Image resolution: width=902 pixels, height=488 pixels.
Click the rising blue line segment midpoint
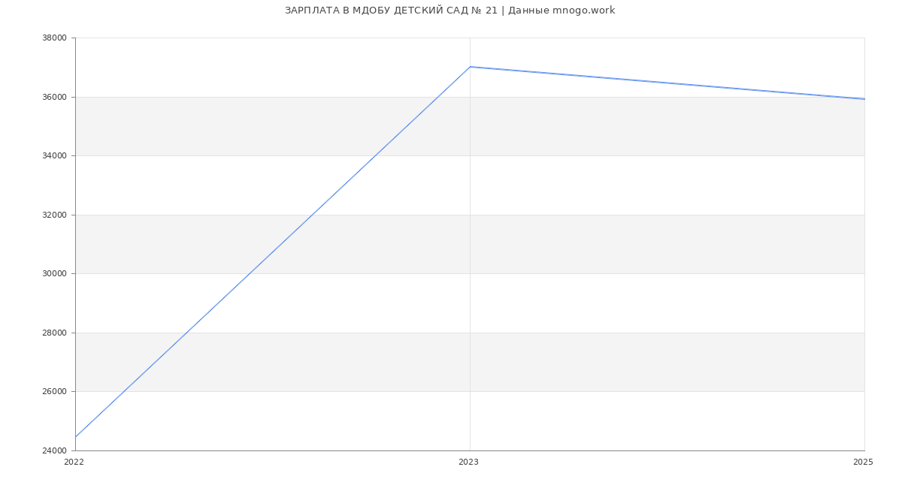273,252
